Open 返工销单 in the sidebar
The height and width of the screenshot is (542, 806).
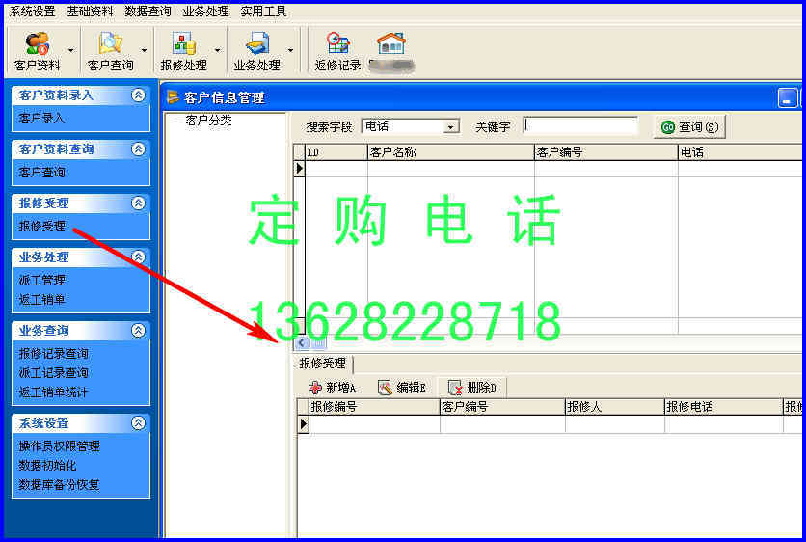[42, 299]
